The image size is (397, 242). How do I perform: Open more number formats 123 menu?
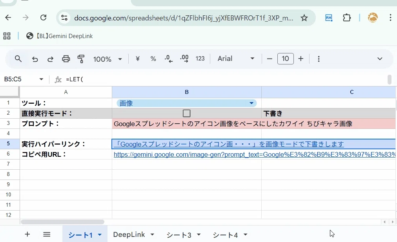[200, 59]
